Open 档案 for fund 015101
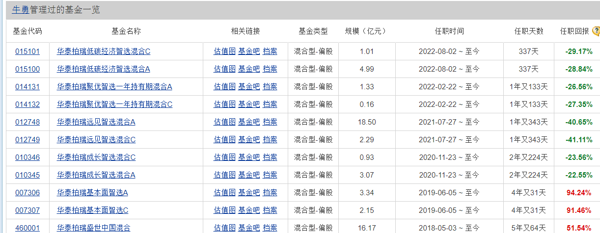This screenshot has height=233, width=600. click(x=270, y=51)
